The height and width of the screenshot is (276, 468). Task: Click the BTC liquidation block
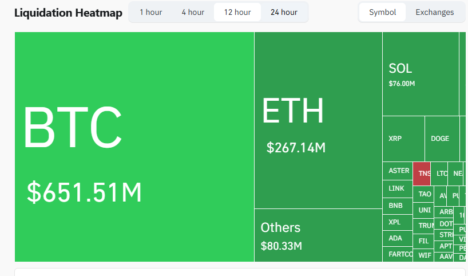(x=134, y=147)
